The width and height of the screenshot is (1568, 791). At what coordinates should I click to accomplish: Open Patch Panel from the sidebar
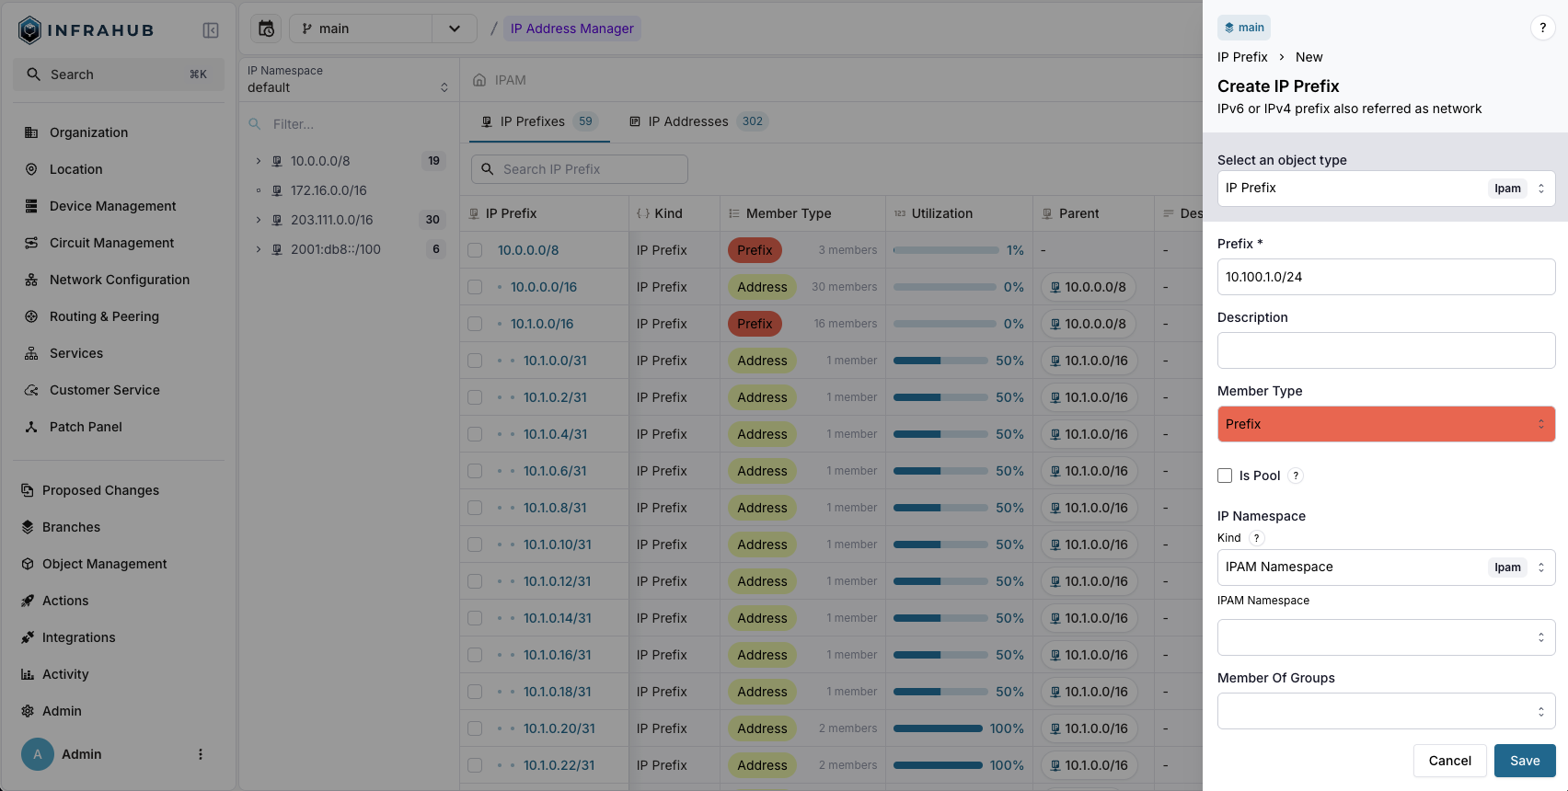(86, 427)
